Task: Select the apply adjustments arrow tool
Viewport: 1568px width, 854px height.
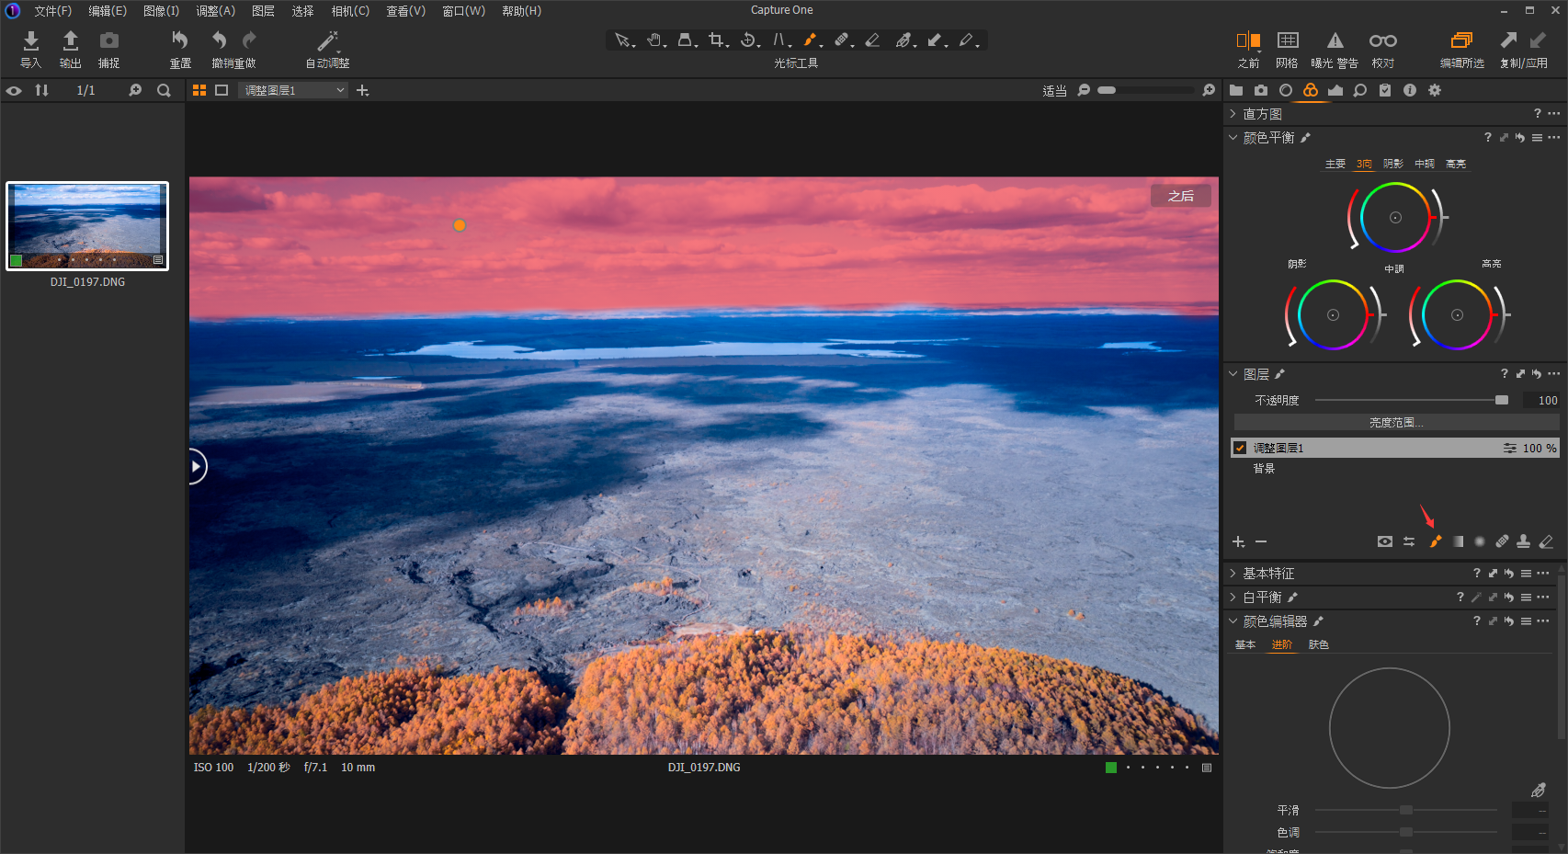Action: 936,40
